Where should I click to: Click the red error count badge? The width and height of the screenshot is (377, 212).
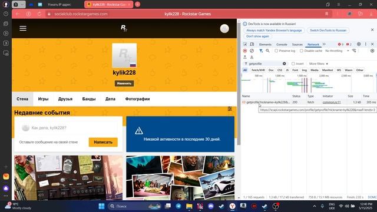click(x=340, y=45)
